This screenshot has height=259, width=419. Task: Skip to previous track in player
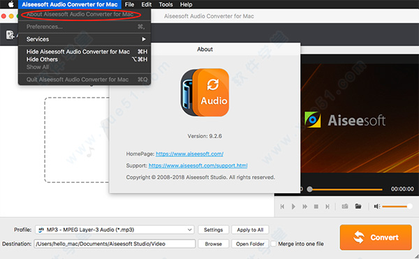(282, 207)
